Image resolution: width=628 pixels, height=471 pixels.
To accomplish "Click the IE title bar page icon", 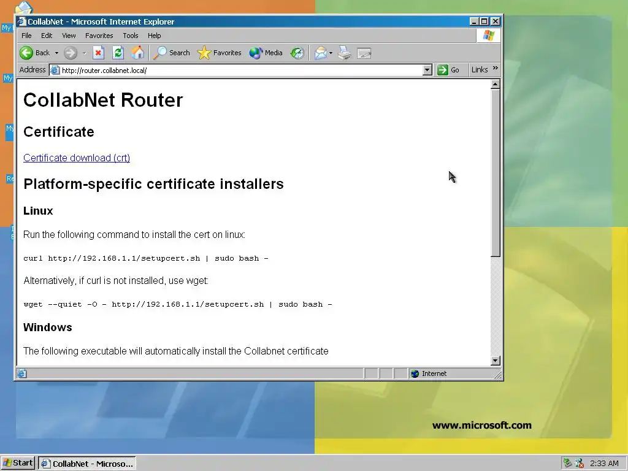I will click(x=21, y=21).
